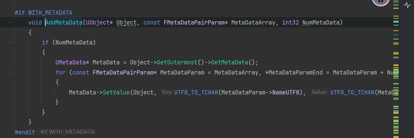Click the GetMetaData method call
The height and width of the screenshot is (138, 414).
(x=229, y=62)
